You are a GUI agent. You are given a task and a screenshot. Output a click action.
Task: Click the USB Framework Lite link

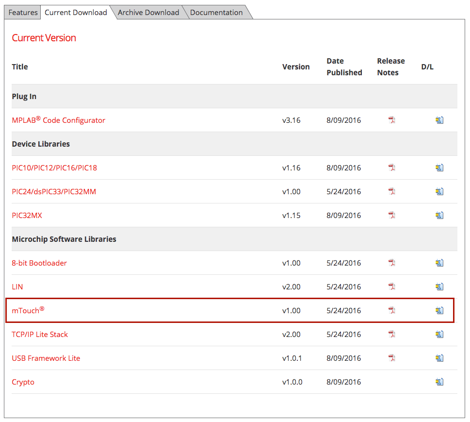[46, 358]
